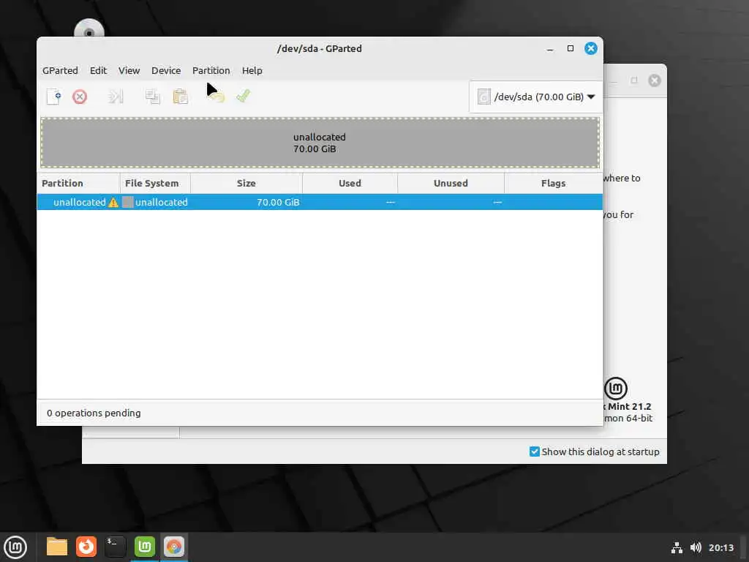Click the Copy partition toolbar icon
The image size is (749, 562).
(x=152, y=97)
